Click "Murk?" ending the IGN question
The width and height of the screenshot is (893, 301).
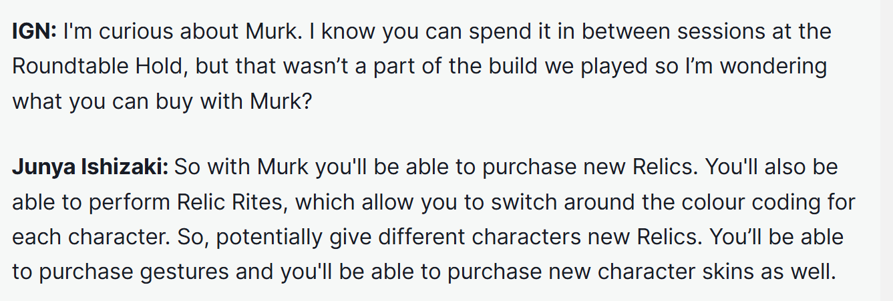(x=280, y=102)
